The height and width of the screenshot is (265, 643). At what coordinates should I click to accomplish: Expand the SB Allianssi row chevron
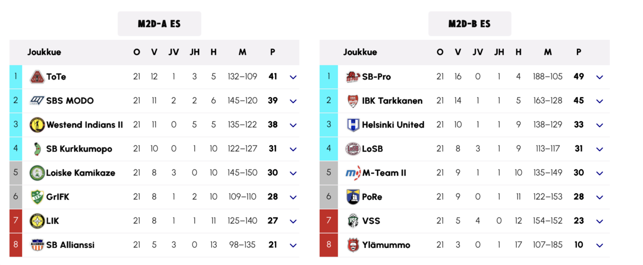tap(293, 245)
